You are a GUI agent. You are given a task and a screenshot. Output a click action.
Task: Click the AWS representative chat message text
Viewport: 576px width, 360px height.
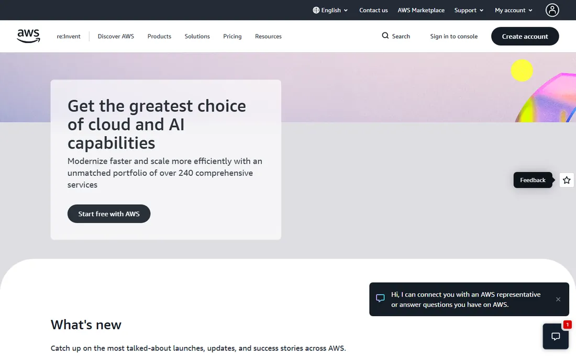point(466,299)
